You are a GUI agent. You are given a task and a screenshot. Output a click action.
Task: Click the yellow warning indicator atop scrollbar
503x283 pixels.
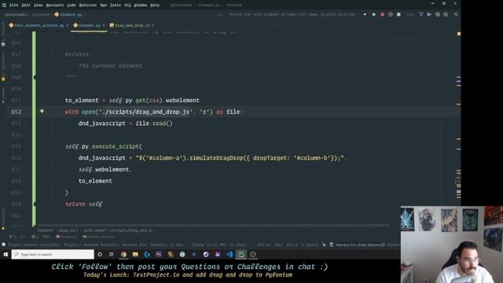coord(459,34)
